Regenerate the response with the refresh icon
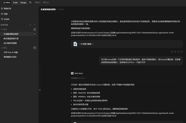186x123 pixels. (x=182, y=52)
